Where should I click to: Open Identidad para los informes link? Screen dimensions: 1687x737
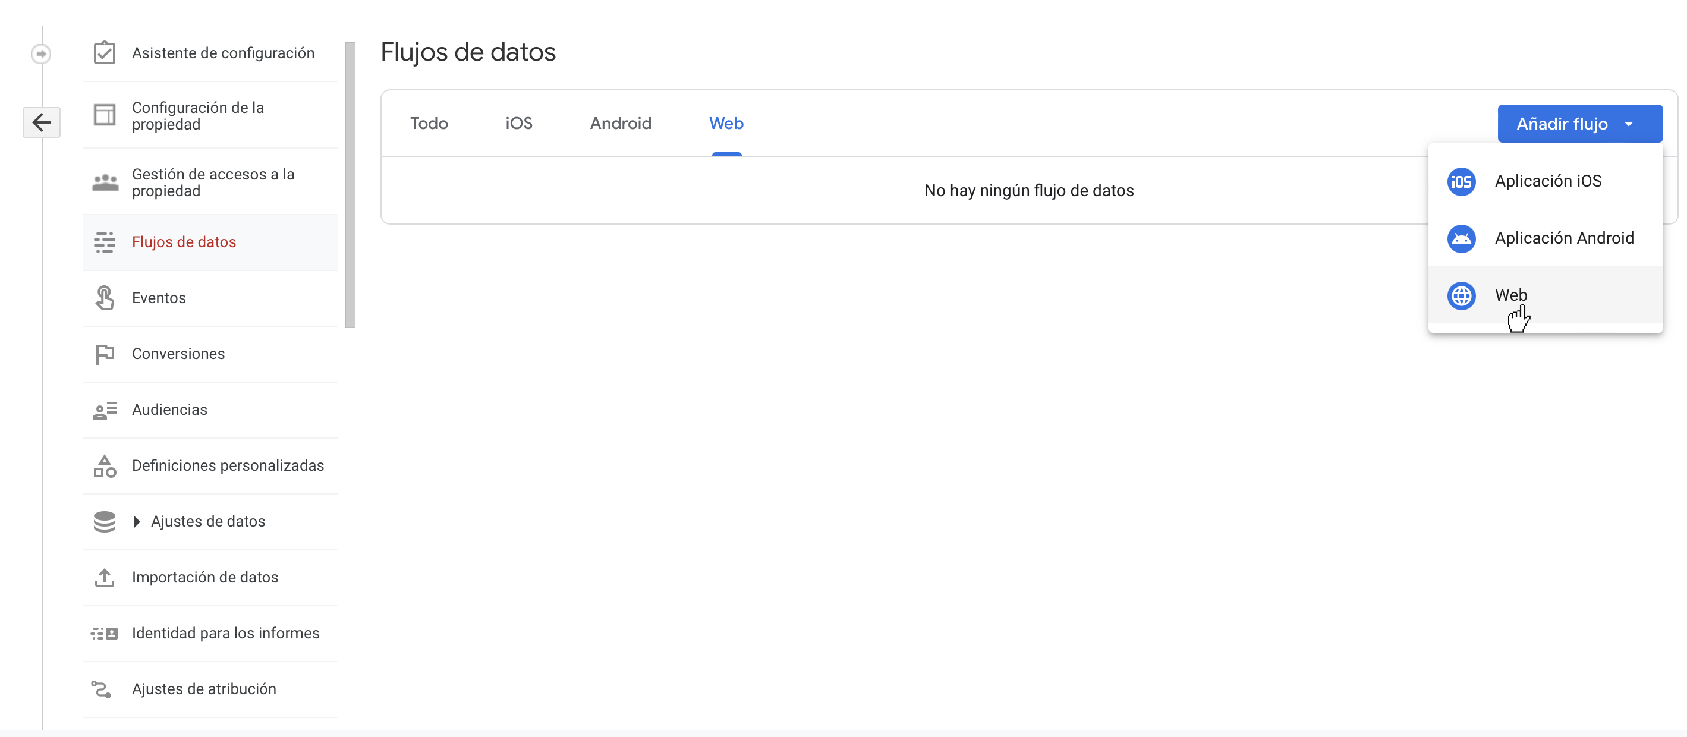coord(225,633)
